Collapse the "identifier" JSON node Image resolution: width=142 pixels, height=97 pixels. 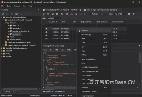coord(44,71)
